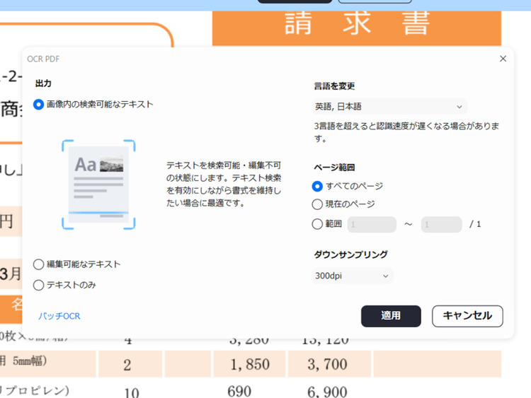Click the range end page field
The image size is (531, 398).
pyautogui.click(x=441, y=225)
